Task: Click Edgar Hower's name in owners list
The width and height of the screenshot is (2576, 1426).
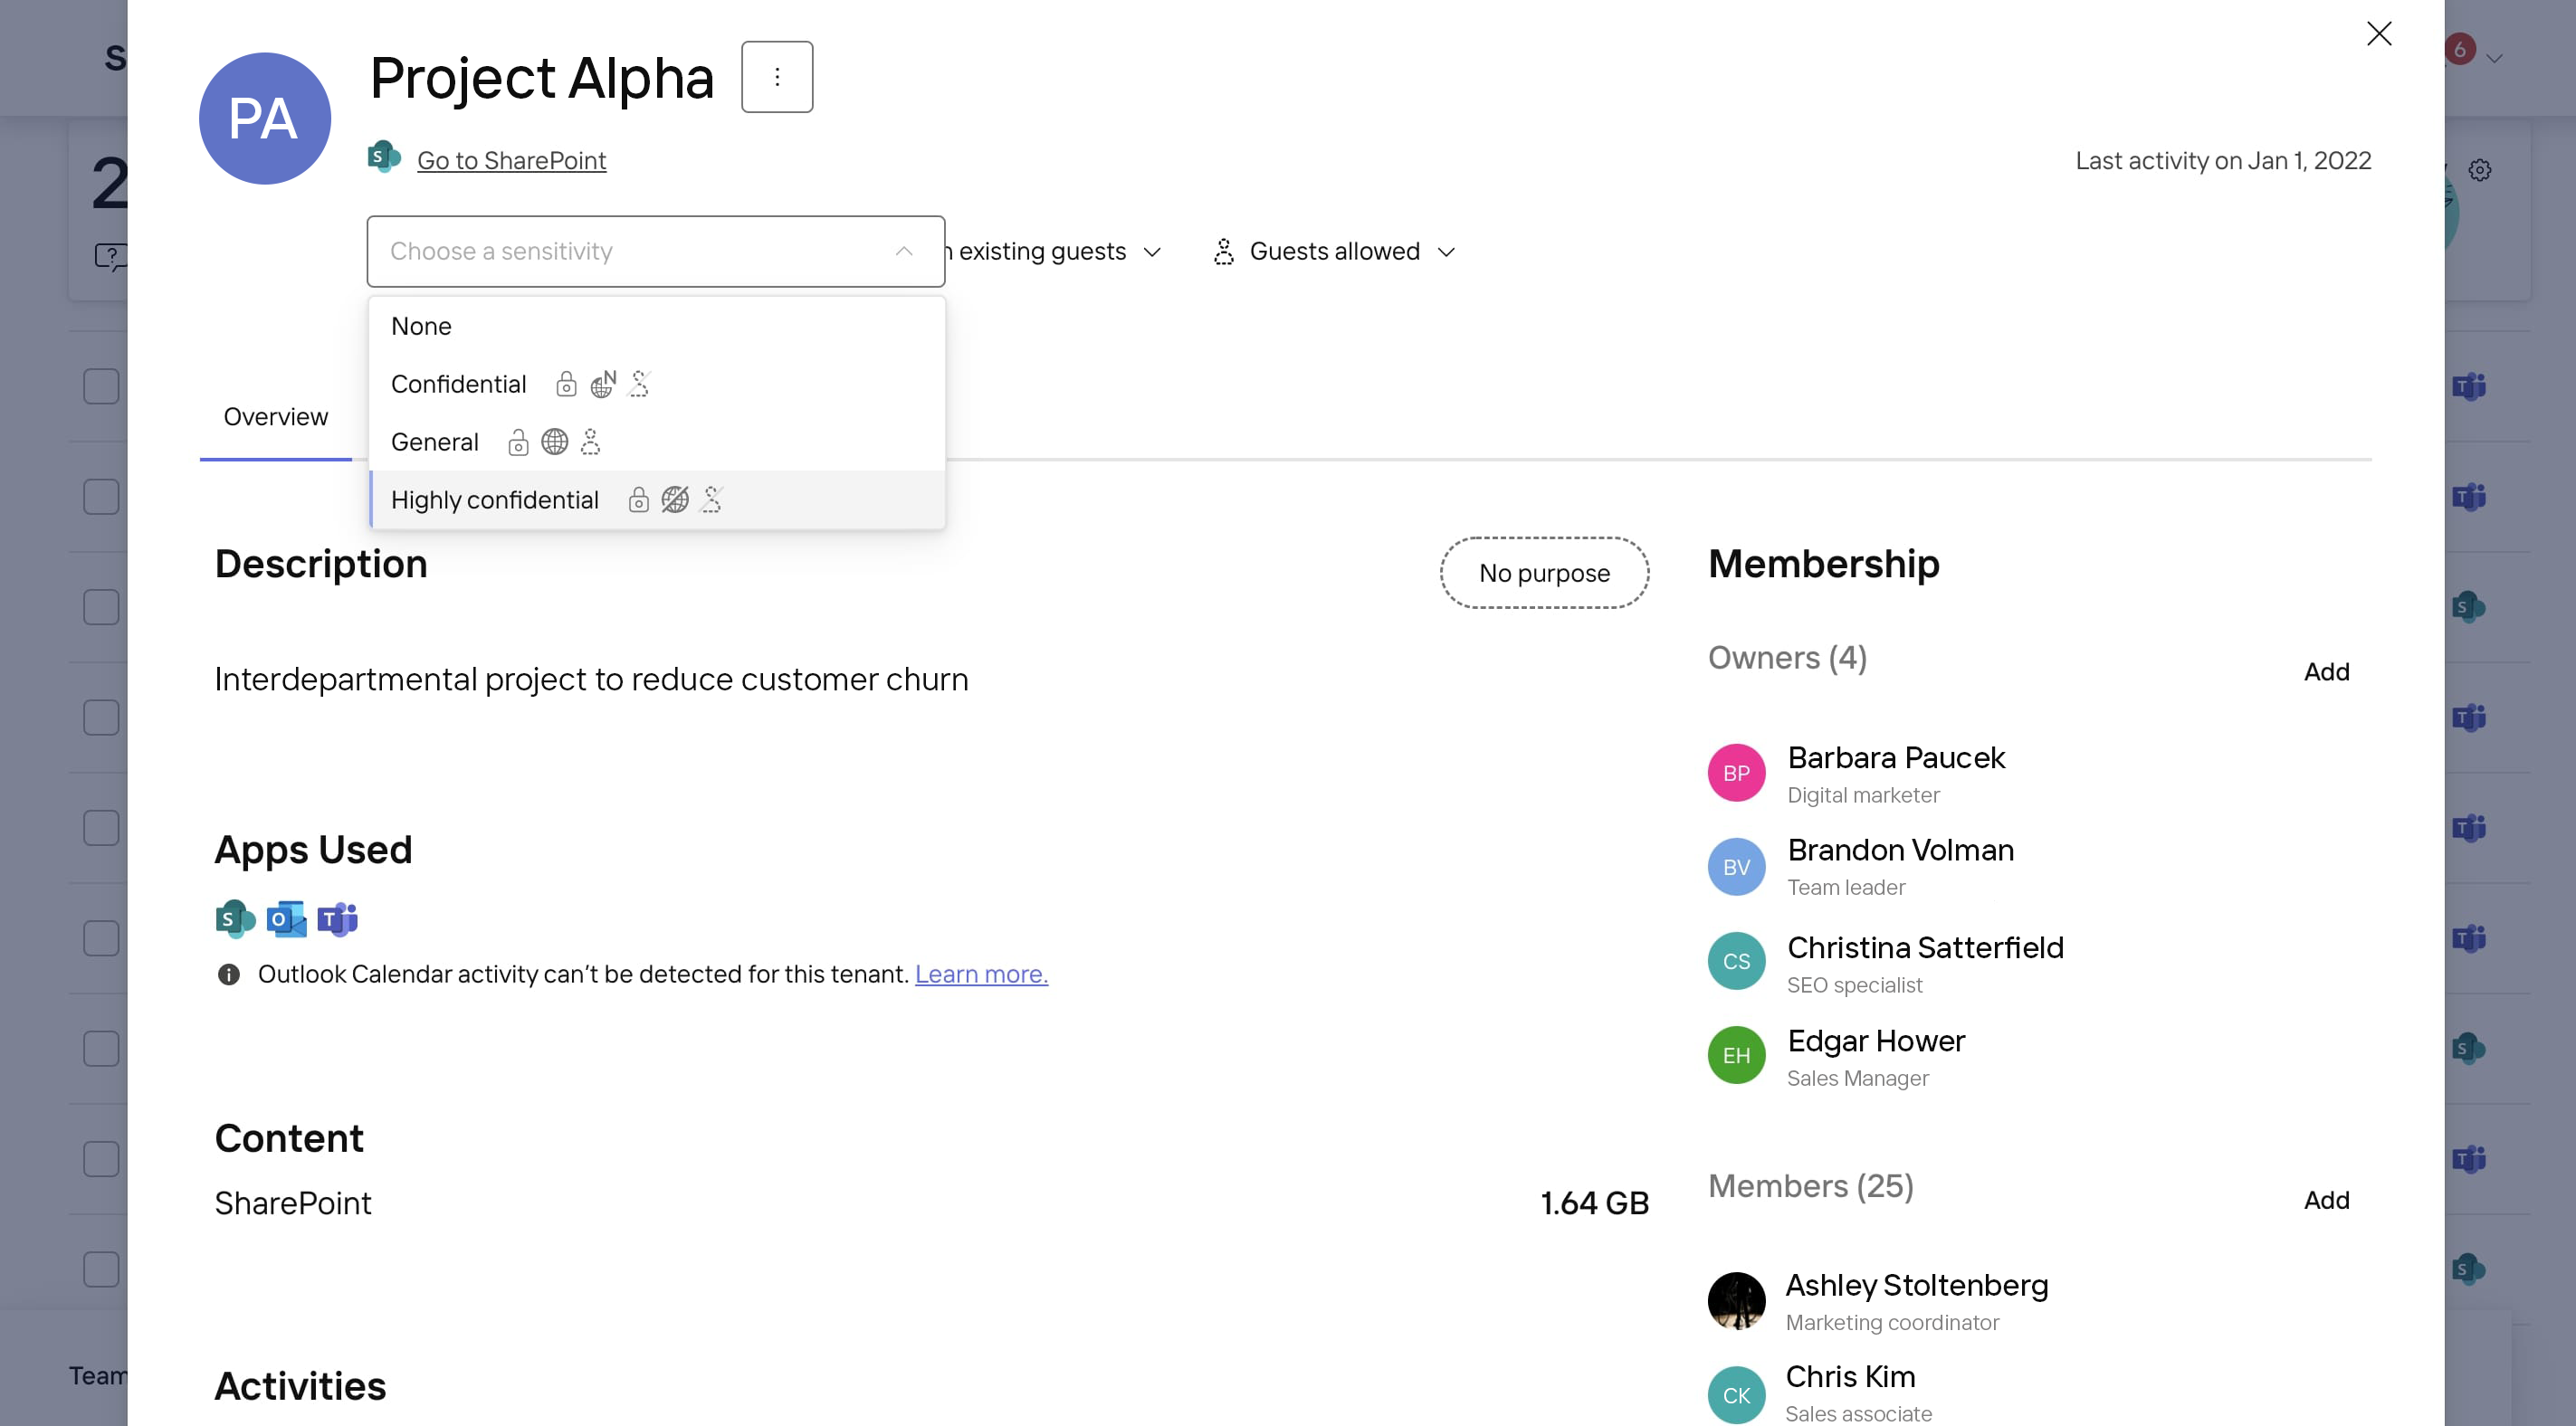Action: (1876, 1041)
